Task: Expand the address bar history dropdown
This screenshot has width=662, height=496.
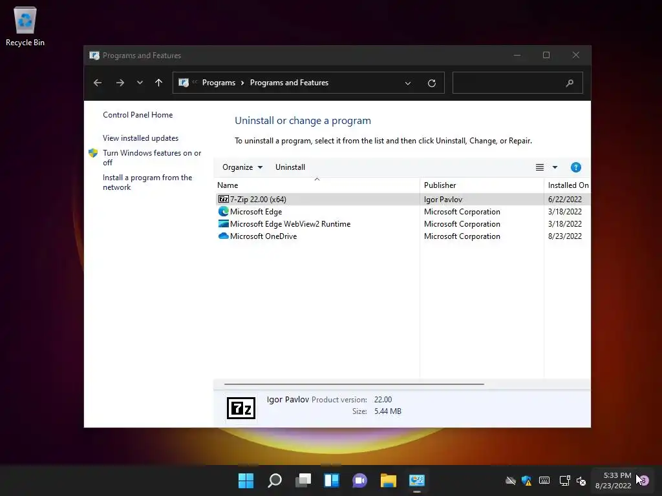Action: click(408, 83)
